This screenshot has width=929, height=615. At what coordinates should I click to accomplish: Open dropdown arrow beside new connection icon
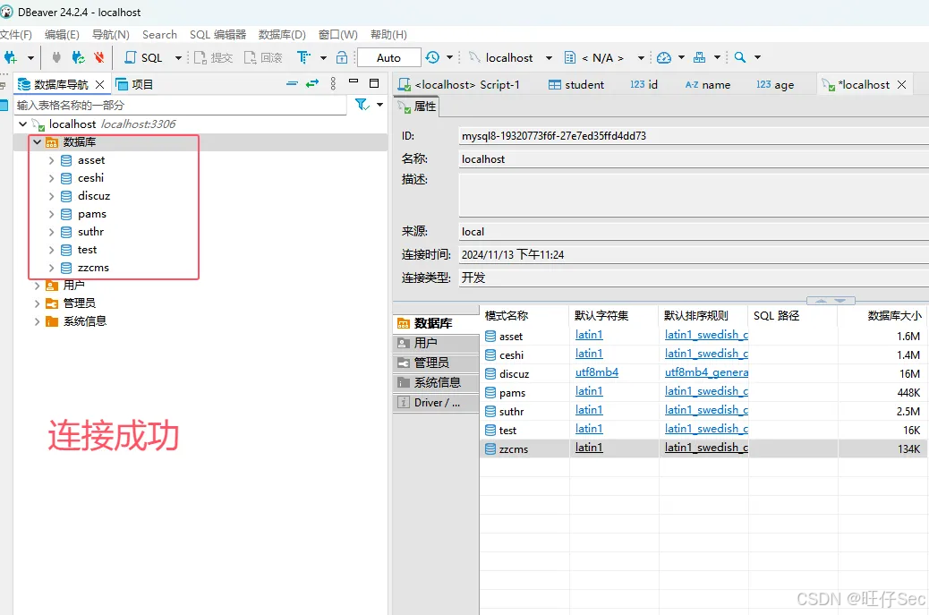coord(30,58)
